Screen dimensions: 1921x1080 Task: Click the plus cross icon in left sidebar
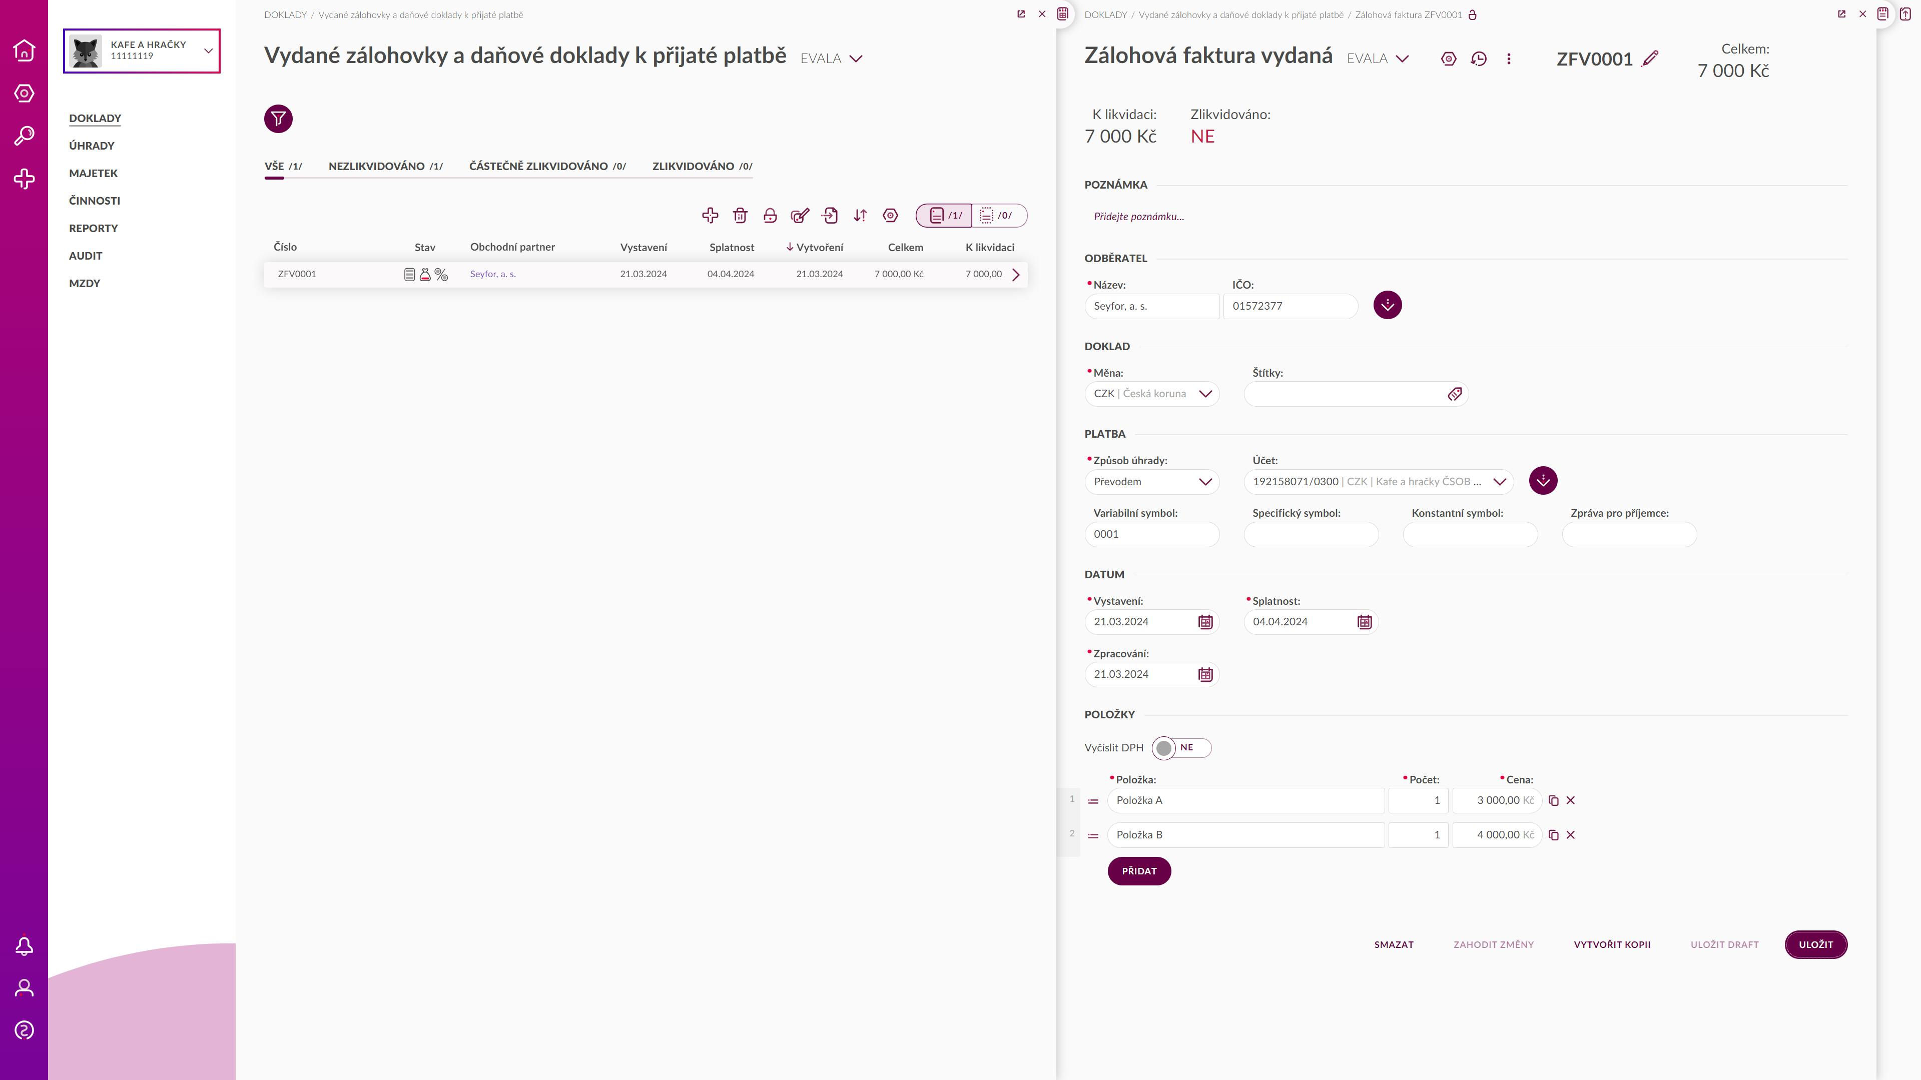(x=24, y=179)
